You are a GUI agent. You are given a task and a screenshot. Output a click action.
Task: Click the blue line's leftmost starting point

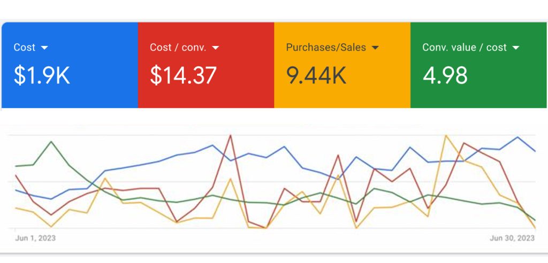click(x=16, y=190)
